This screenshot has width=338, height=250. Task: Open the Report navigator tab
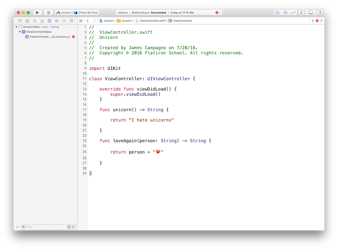click(x=71, y=21)
